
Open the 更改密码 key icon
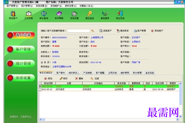click(90, 15)
